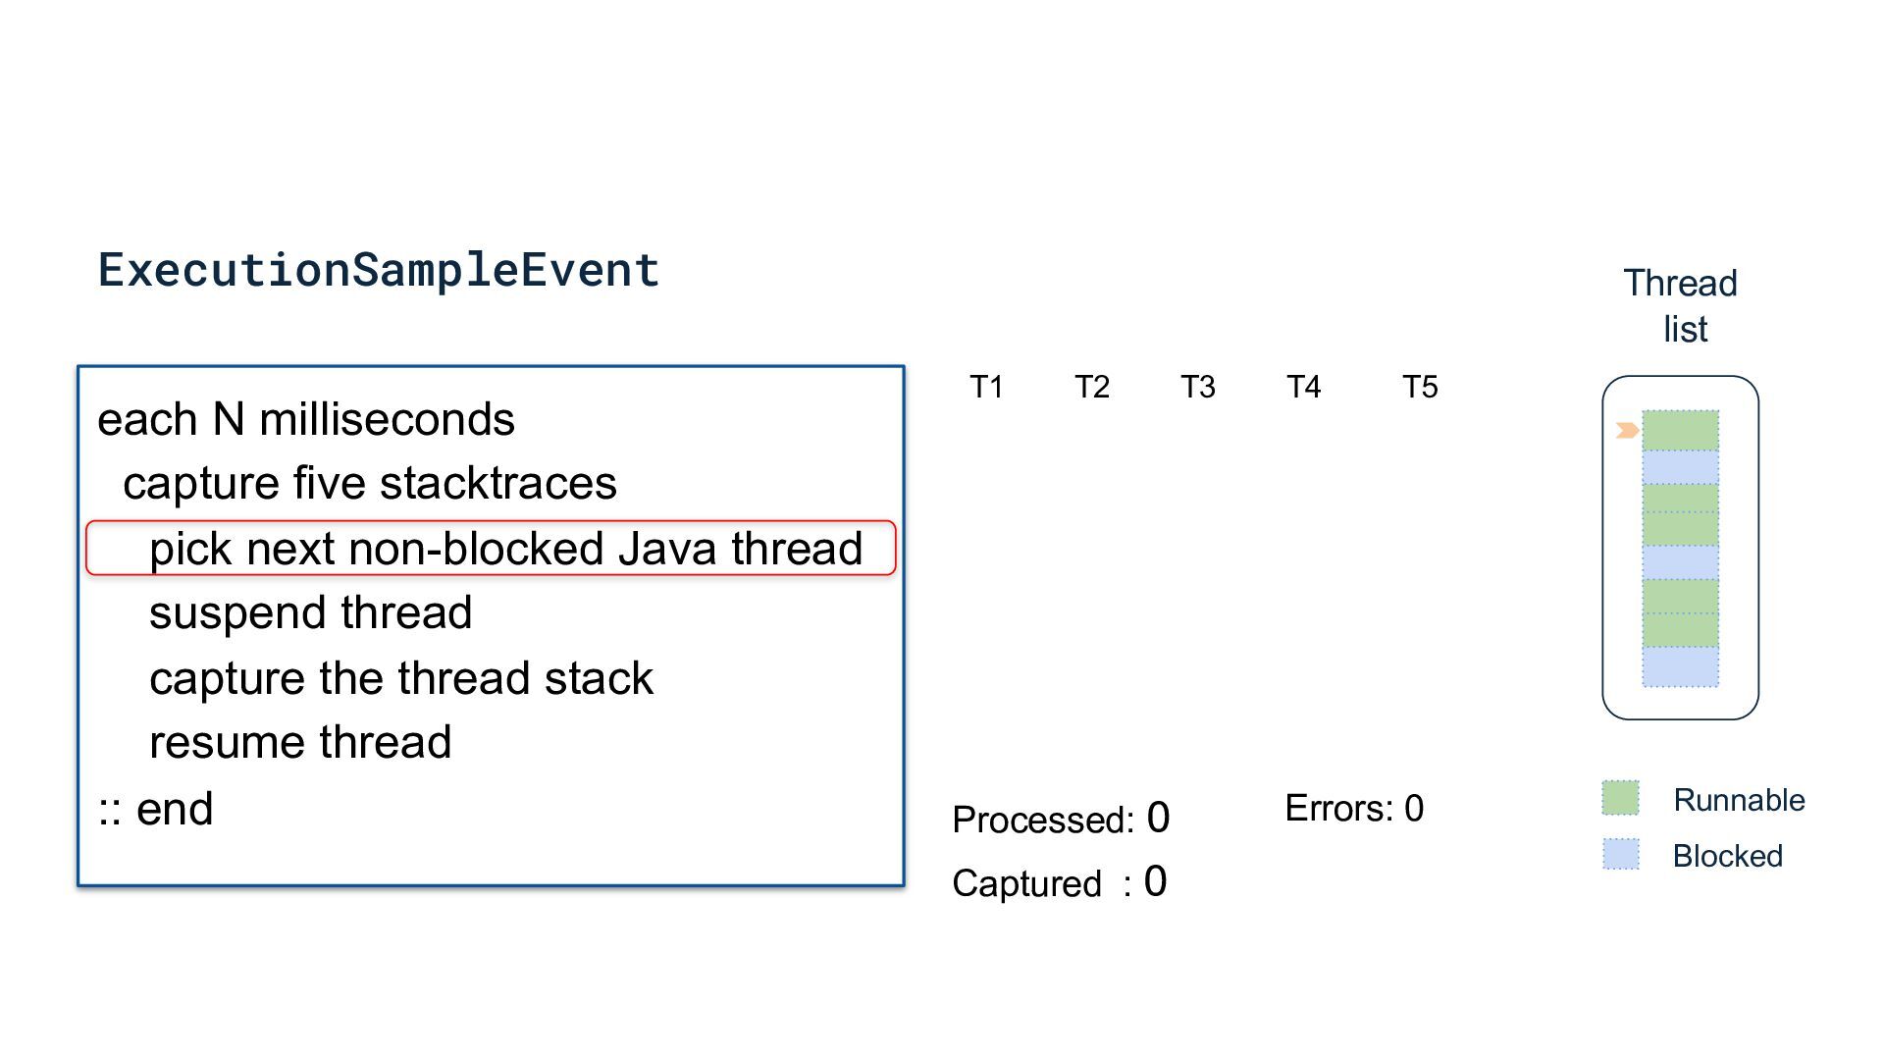Click the Errors counter
The height and width of the screenshot is (1060, 1884).
pos(1354,808)
